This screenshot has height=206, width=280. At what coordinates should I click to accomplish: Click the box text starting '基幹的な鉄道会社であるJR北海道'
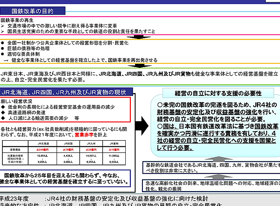(213, 165)
